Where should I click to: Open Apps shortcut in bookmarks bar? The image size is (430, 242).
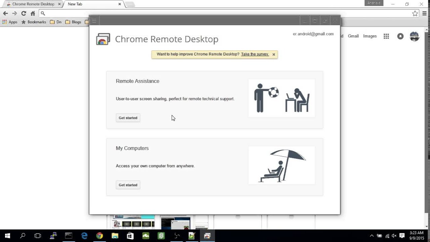click(10, 22)
